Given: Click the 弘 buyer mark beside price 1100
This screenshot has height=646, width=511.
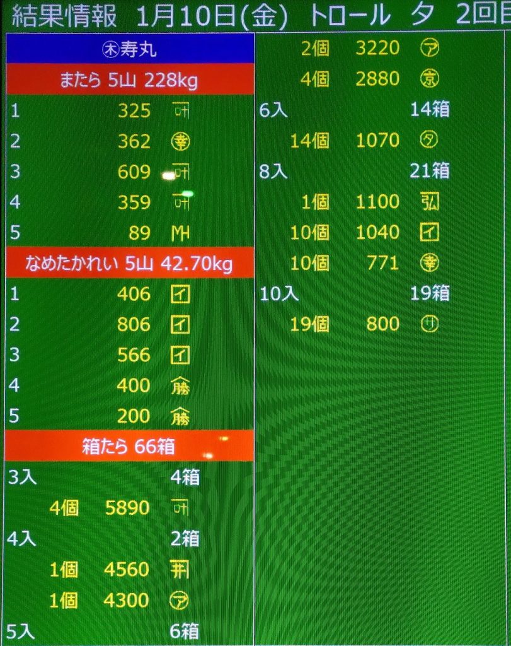Looking at the screenshot, I should (x=429, y=202).
